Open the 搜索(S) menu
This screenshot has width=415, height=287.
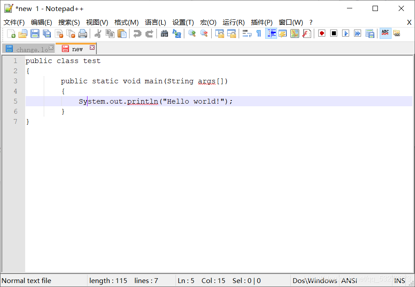(69, 22)
